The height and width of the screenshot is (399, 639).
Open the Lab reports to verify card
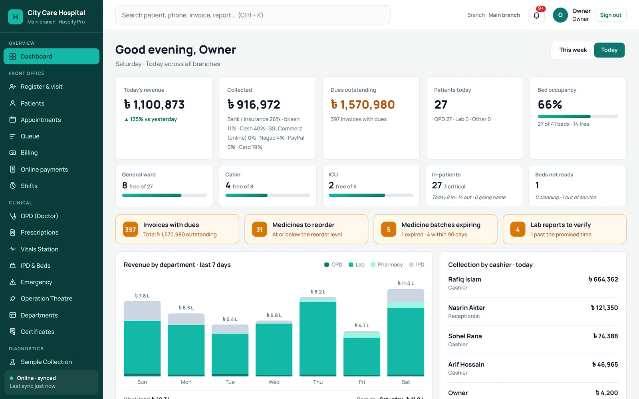[564, 229]
